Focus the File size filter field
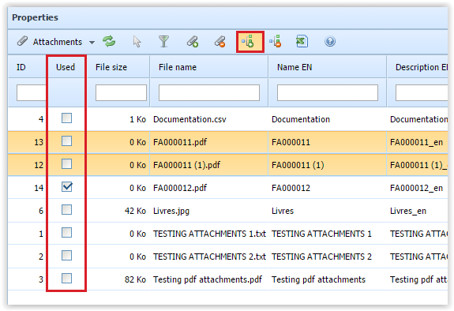 tap(121, 92)
